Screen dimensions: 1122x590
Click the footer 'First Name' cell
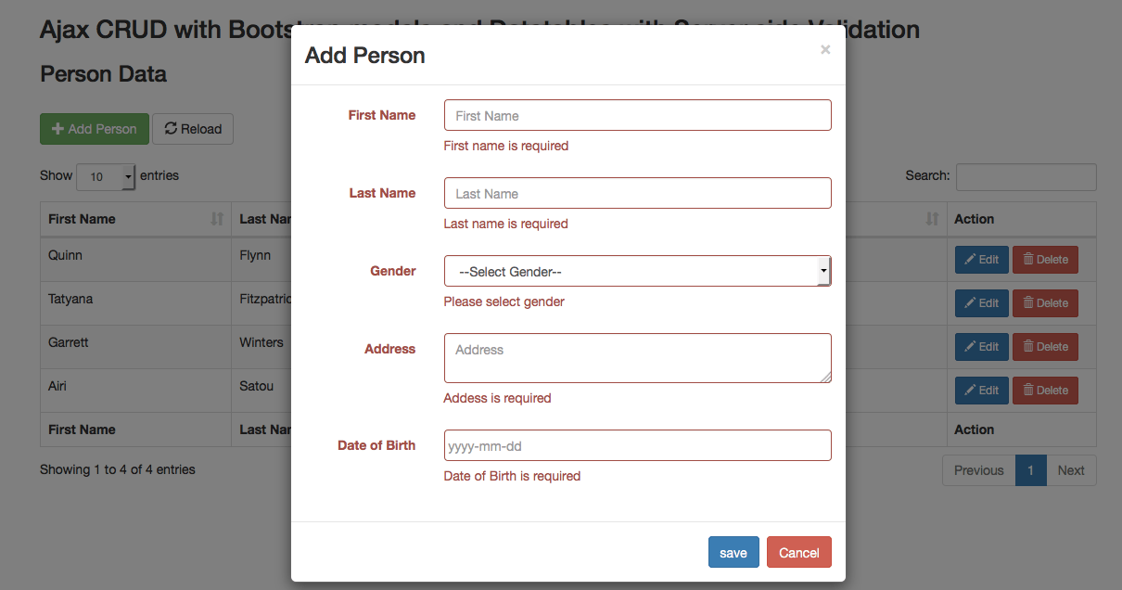pos(135,430)
